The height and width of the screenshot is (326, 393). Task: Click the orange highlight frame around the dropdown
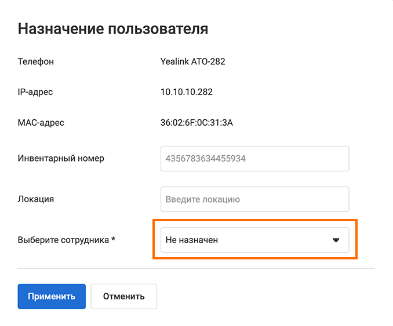[254, 221]
